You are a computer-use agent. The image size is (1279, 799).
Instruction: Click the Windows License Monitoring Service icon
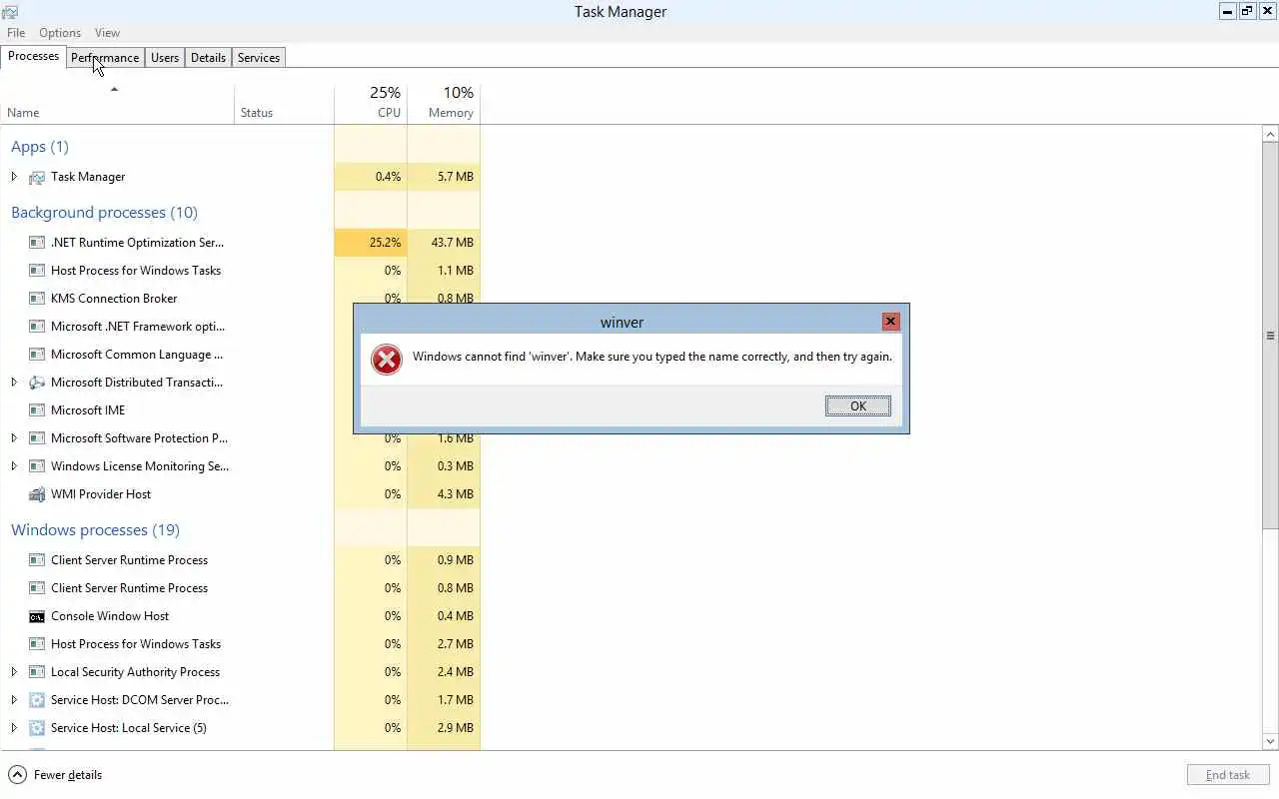point(37,466)
